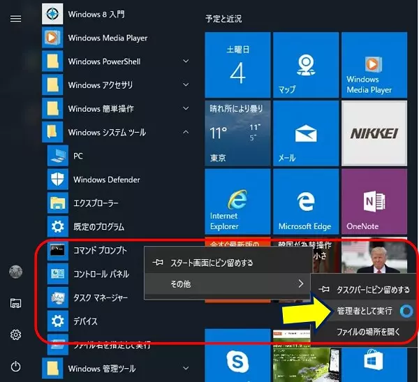
Task: Open the hamburger menu at top left
Action: [x=15, y=18]
